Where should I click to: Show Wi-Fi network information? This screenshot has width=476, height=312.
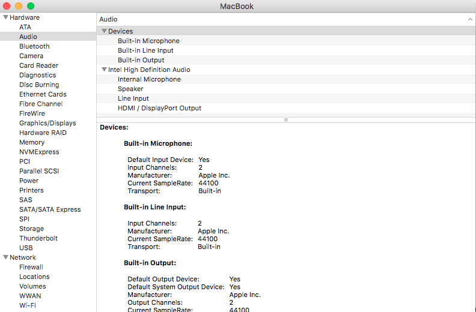pos(27,305)
